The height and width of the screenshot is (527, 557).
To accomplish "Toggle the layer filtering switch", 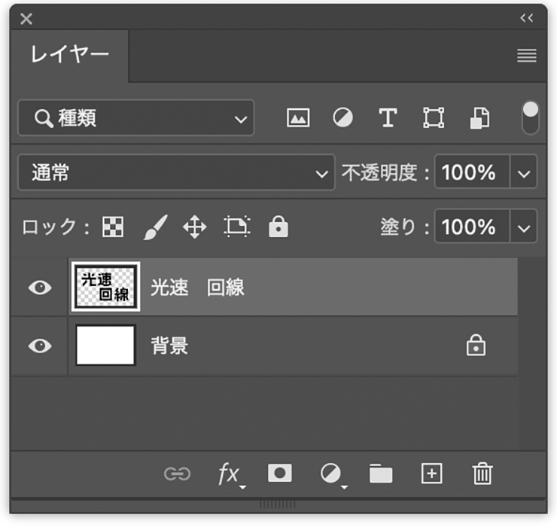I will (531, 118).
